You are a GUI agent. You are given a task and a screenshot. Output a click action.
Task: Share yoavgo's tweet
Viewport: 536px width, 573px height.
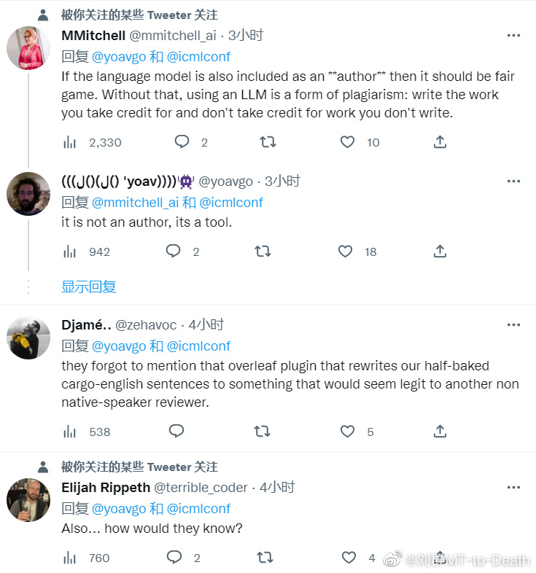point(440,252)
